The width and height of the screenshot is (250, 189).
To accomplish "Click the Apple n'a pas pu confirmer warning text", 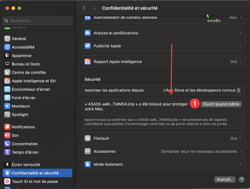I will pos(156,122).
